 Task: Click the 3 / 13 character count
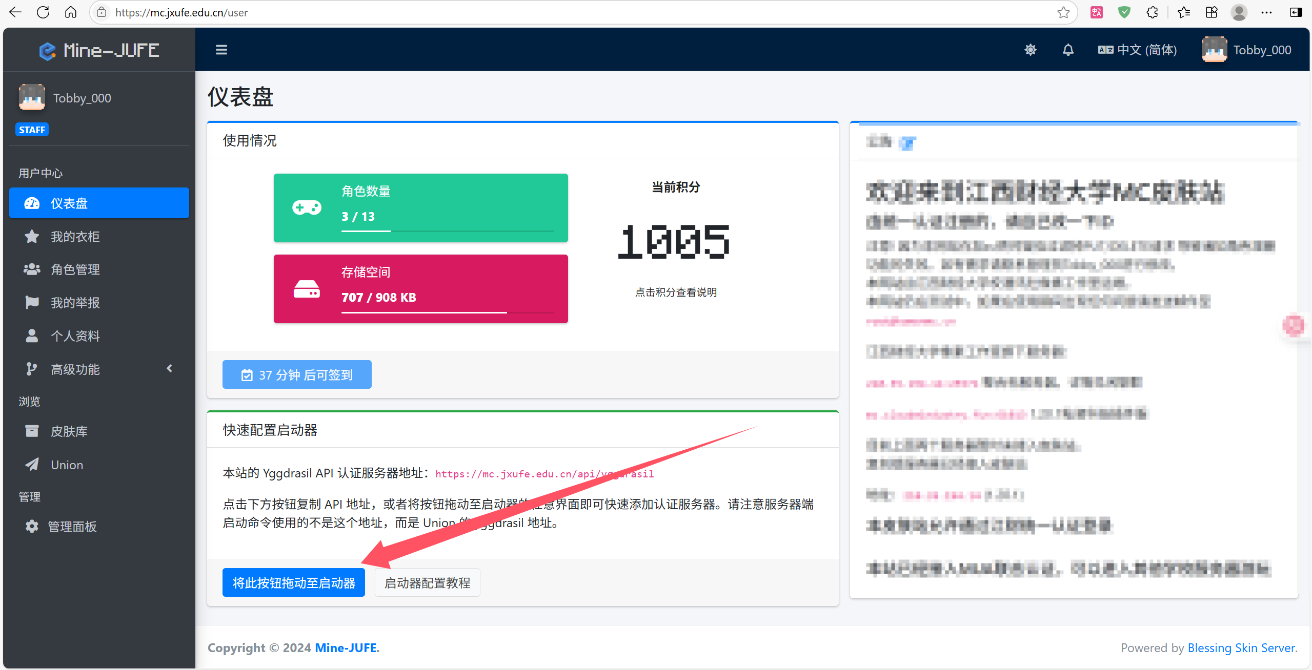click(358, 216)
